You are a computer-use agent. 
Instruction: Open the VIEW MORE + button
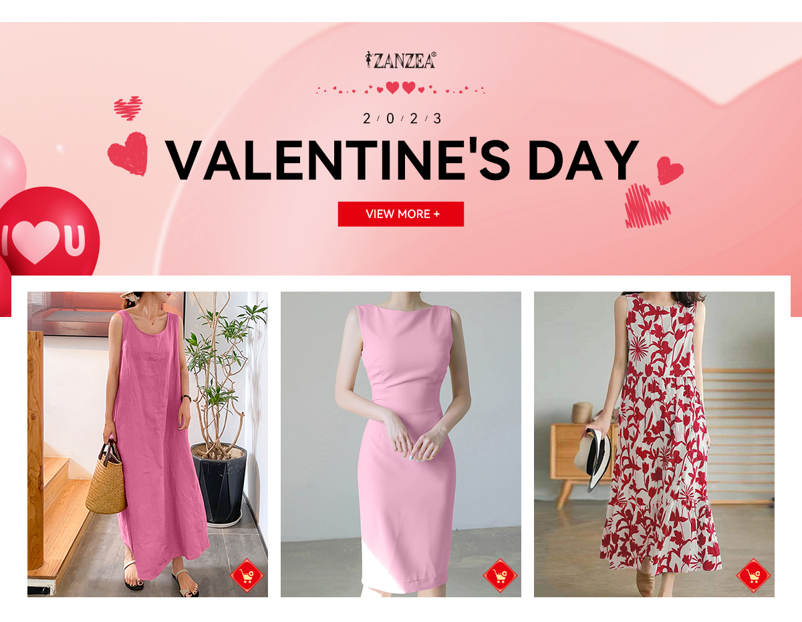click(401, 214)
